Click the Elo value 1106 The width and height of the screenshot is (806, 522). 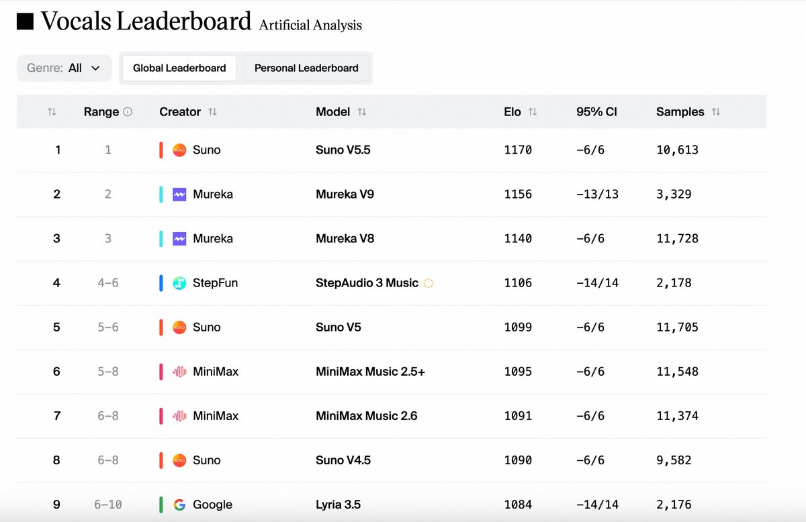pos(518,282)
